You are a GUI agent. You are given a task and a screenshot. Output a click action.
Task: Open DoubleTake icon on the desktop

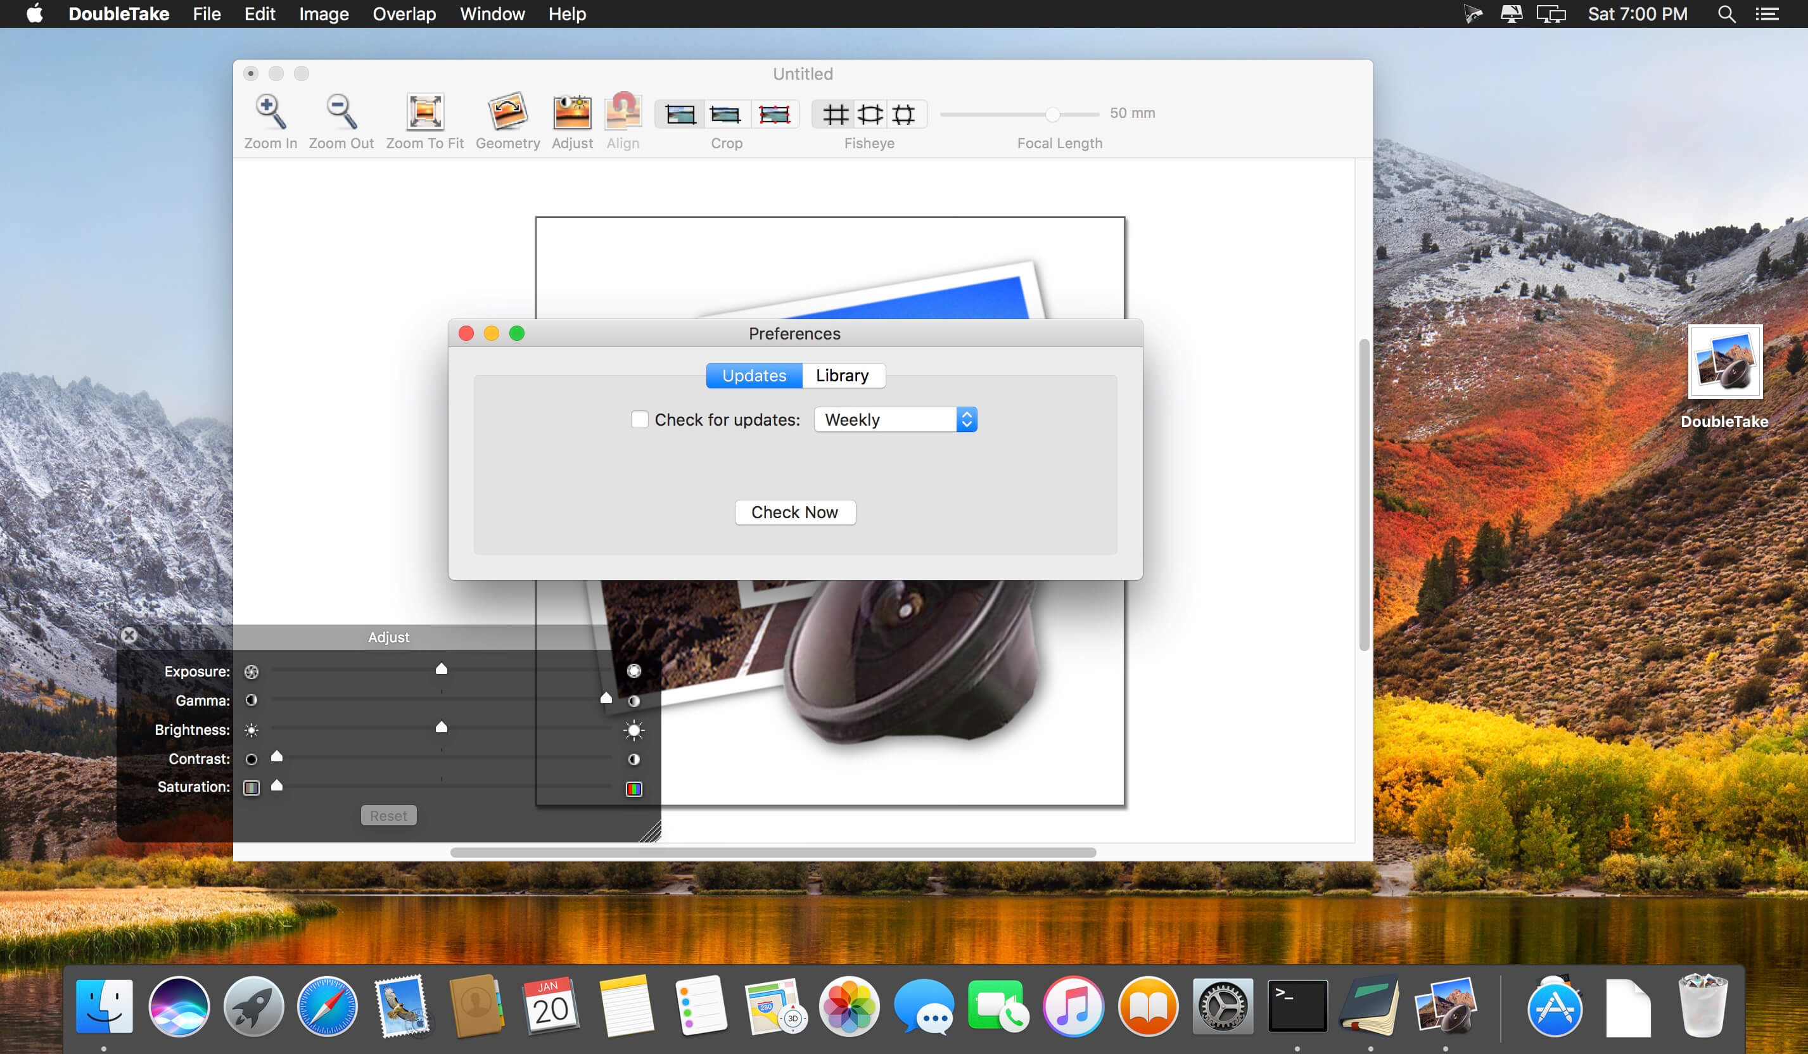(x=1724, y=362)
